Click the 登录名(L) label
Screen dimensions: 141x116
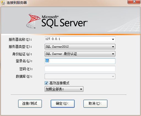coord(24,61)
